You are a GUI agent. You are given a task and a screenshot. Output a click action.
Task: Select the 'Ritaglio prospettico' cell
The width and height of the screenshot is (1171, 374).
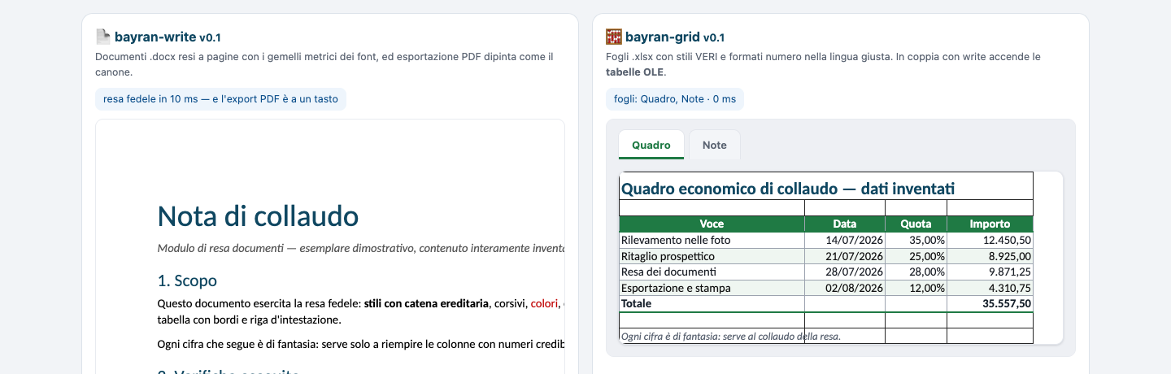tap(712, 256)
